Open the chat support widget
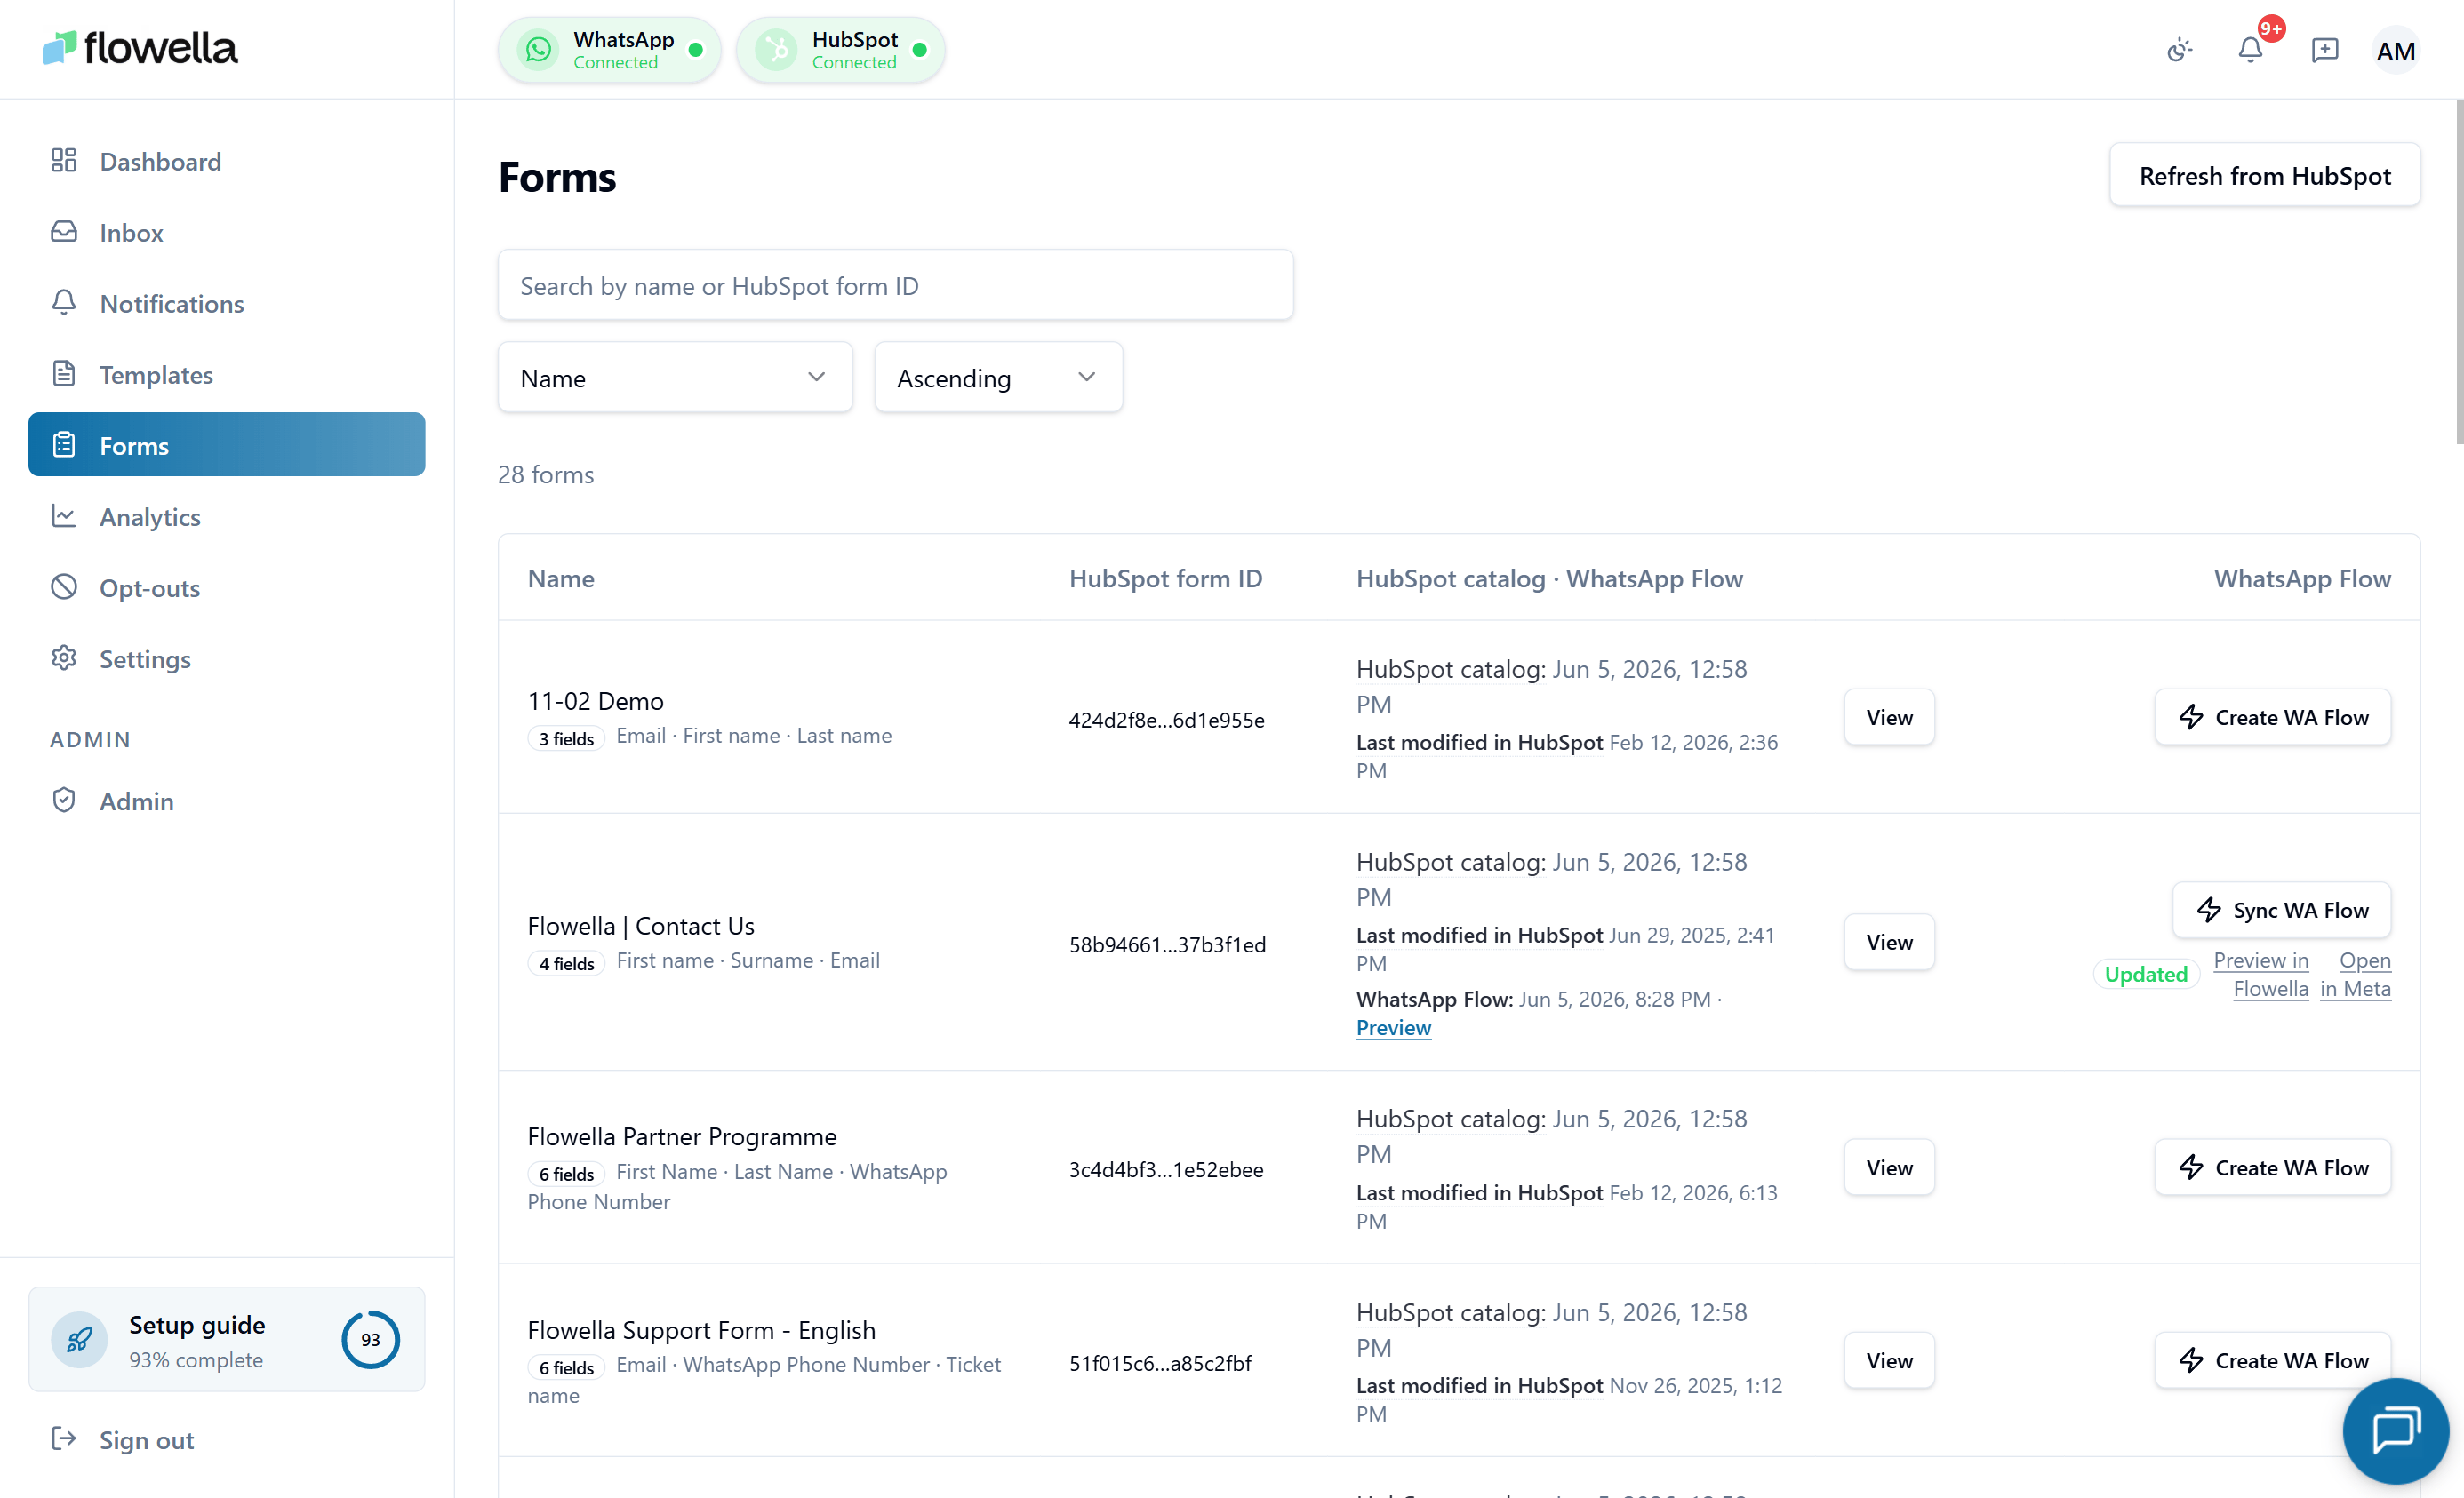The height and width of the screenshot is (1498, 2464). pyautogui.click(x=2395, y=1430)
